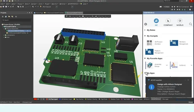Select the Bottom Layer tab
Viewport: 194px width, 112px height.
click(67, 99)
